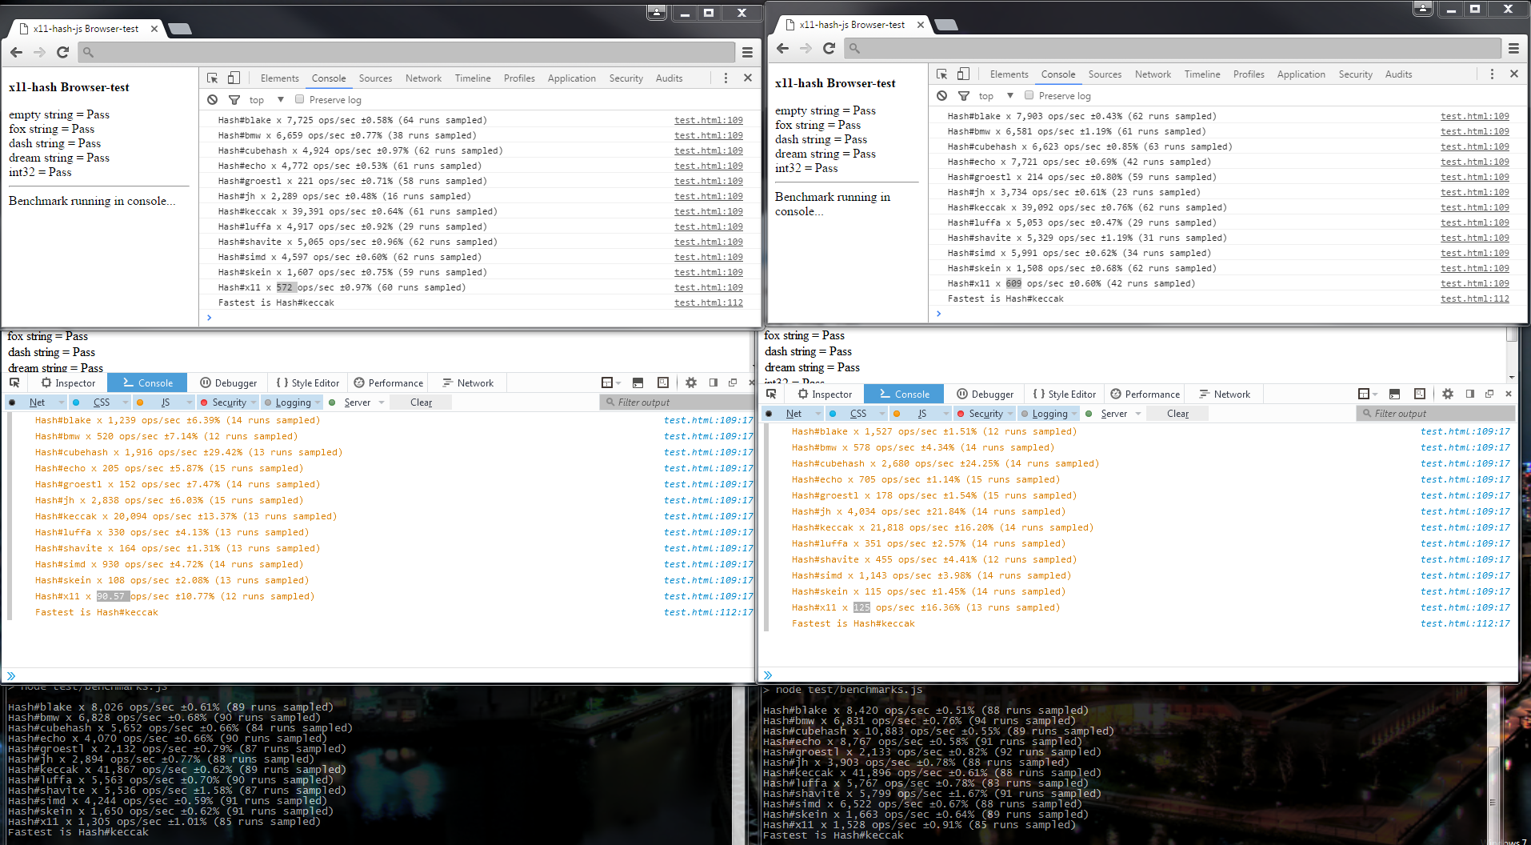1531x845 pixels.
Task: Show toolbox in separate window in right Firefox
Action: tap(1489, 394)
